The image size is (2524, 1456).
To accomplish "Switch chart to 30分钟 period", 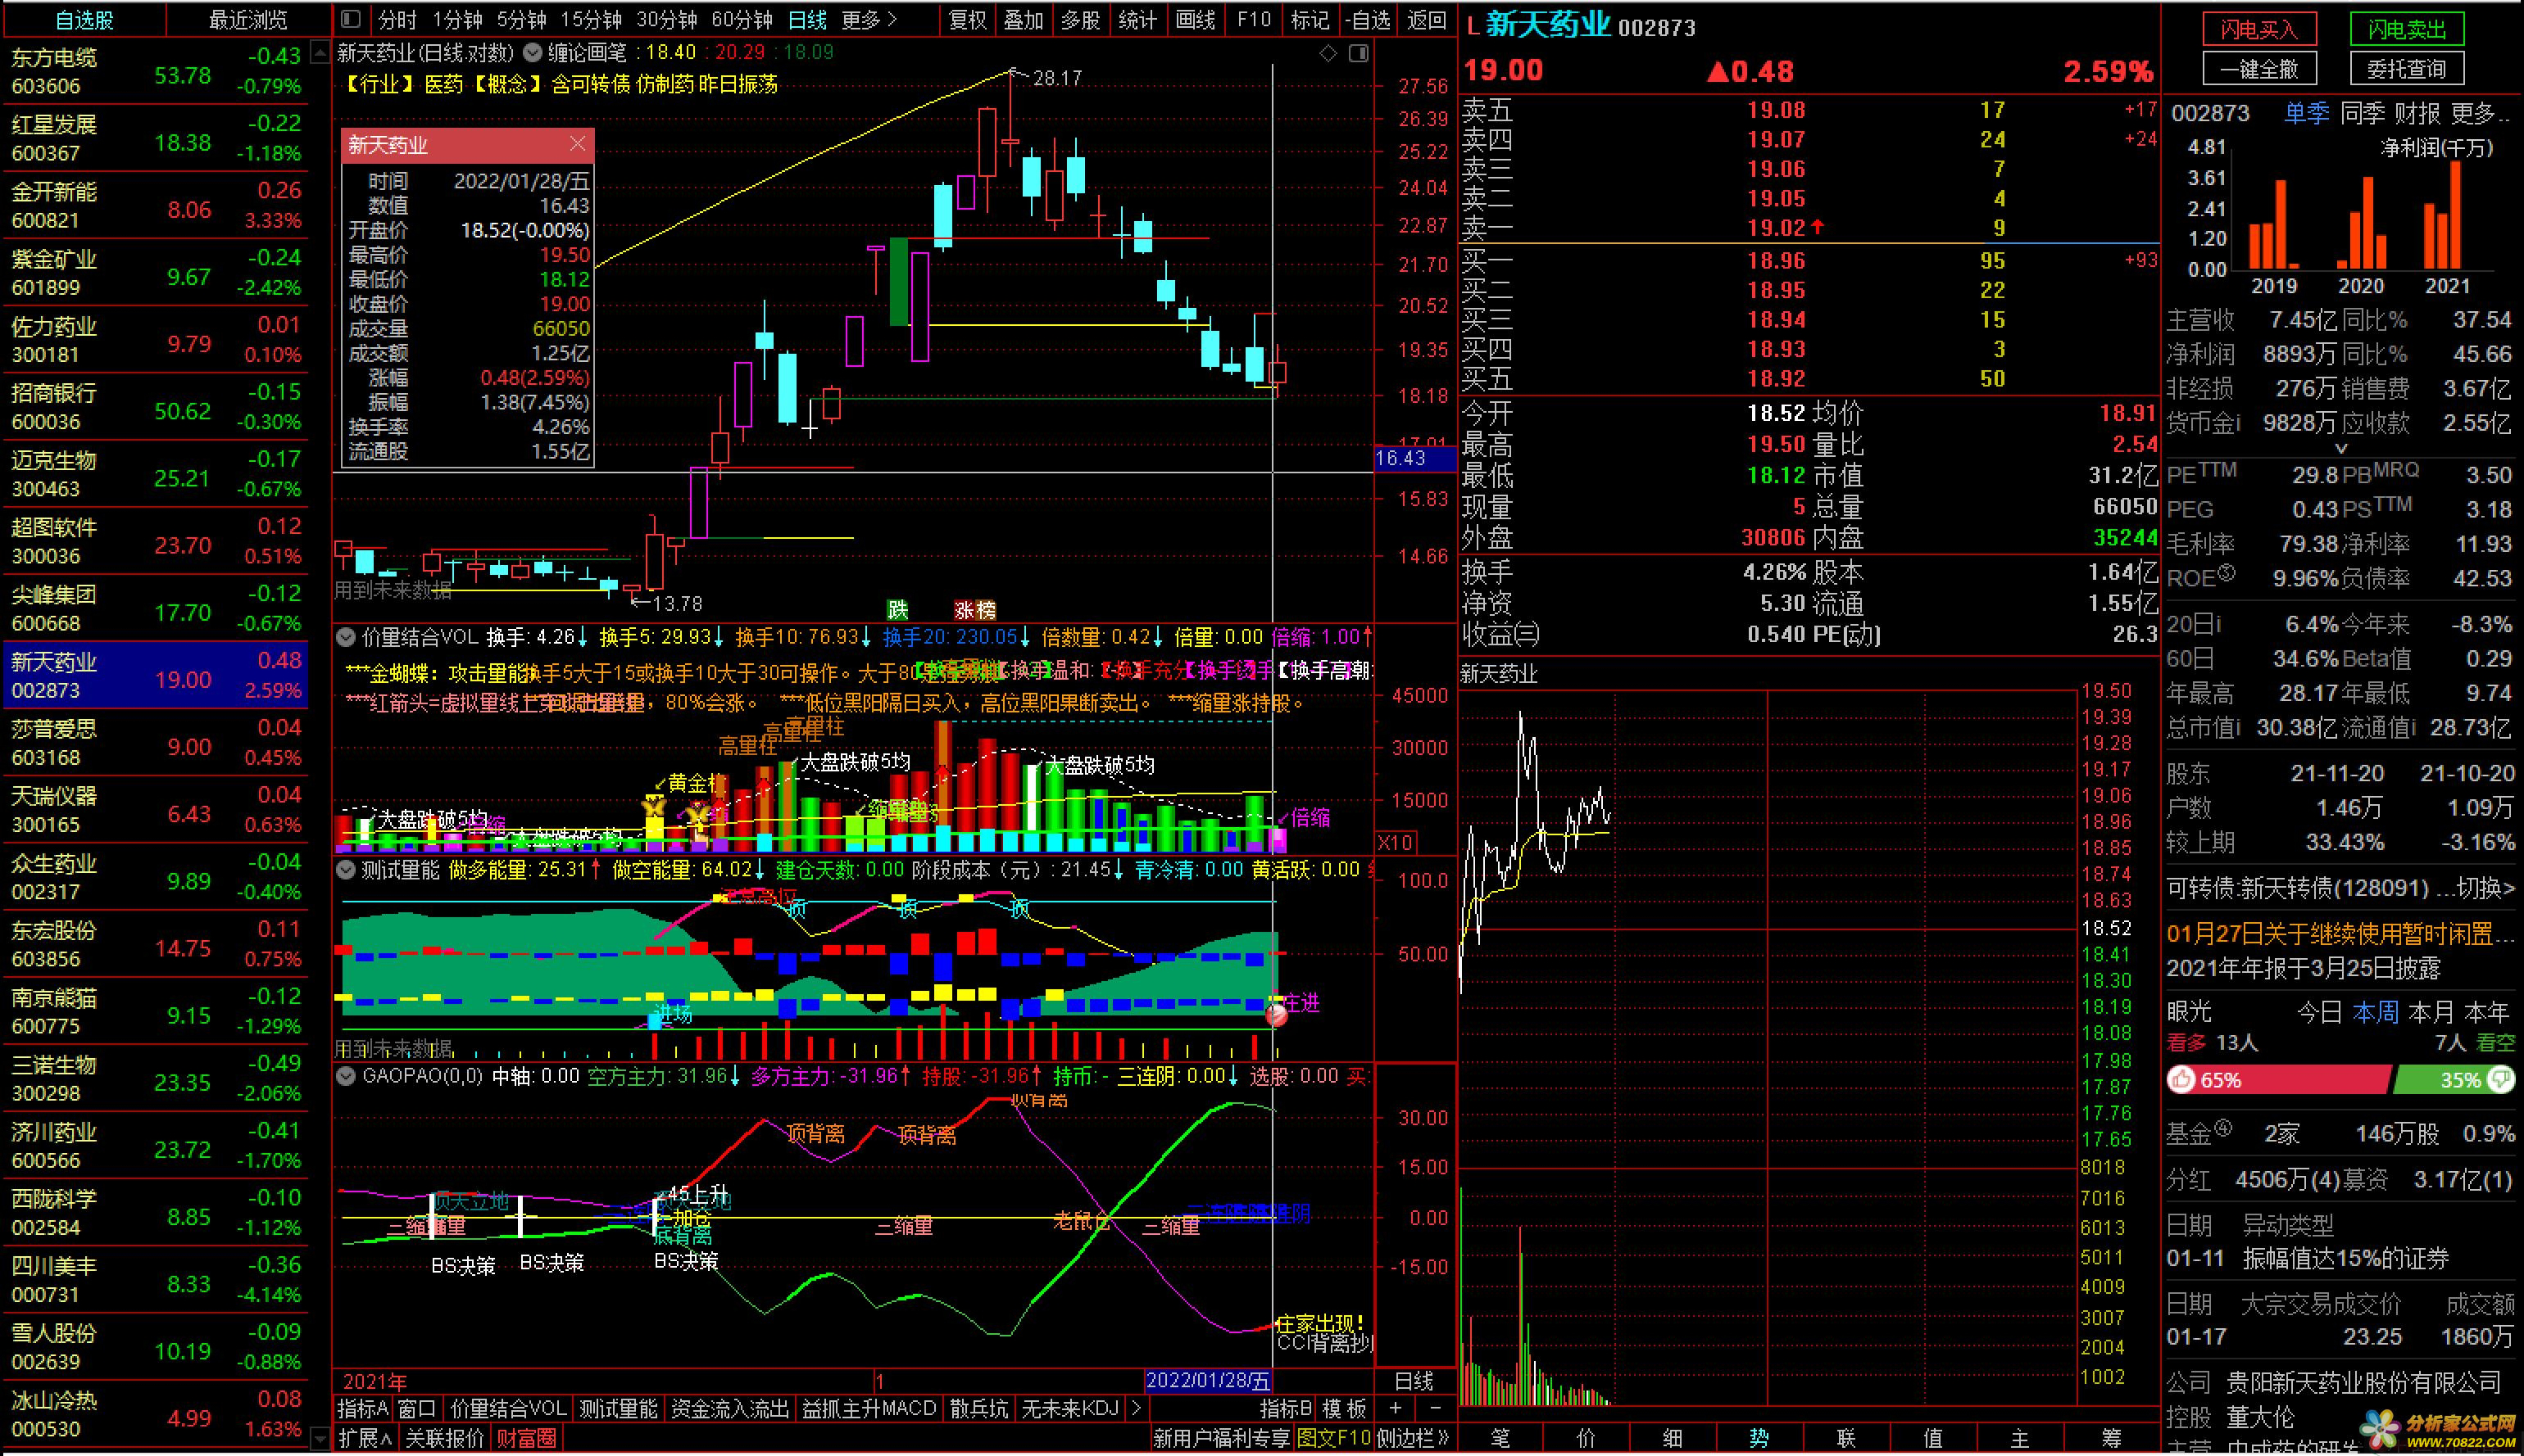I will pos(667,20).
